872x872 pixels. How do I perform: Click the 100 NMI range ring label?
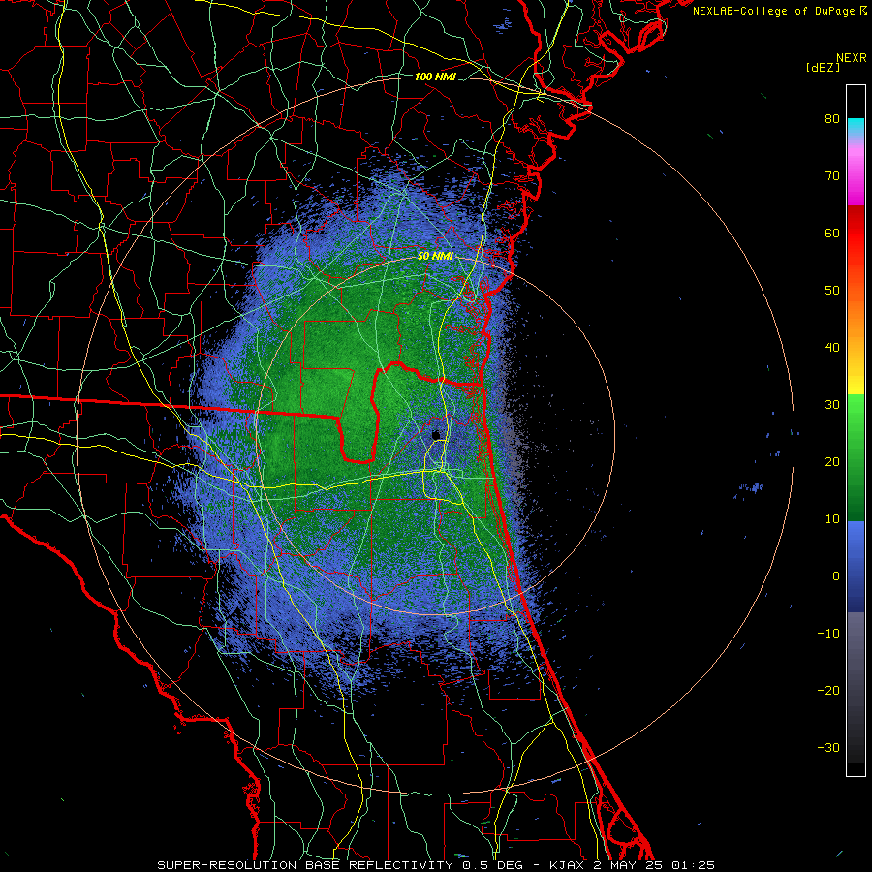[x=435, y=77]
